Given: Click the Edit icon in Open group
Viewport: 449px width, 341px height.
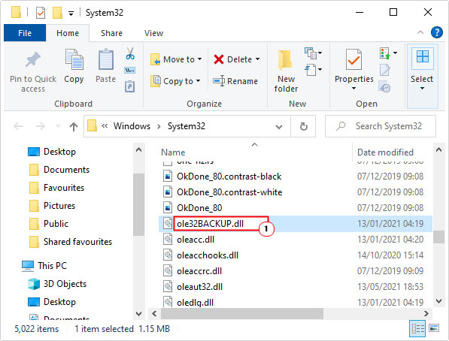Looking at the screenshot, I should [x=385, y=70].
